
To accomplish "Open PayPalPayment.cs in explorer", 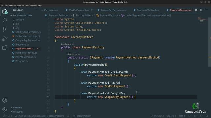I will click(26, 57).
